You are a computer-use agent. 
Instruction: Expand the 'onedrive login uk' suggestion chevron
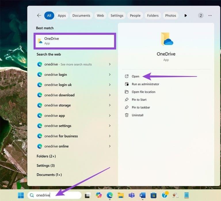pyautogui.click(x=110, y=85)
